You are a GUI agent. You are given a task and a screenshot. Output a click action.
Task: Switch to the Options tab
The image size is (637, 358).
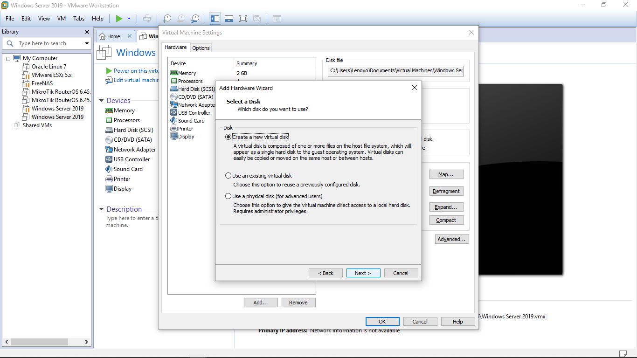click(x=201, y=48)
